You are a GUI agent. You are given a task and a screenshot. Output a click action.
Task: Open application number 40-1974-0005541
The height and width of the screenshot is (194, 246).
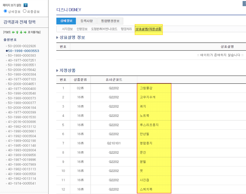point(22,183)
